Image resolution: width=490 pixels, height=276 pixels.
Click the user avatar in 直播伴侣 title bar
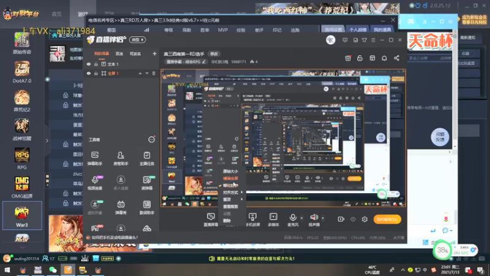click(x=331, y=40)
